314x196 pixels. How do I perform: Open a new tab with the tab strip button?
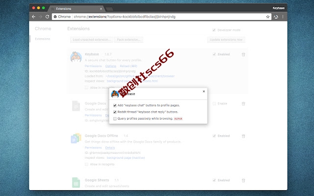tap(109, 9)
